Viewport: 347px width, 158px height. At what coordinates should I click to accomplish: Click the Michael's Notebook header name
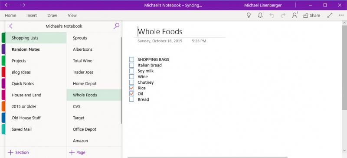(x=64, y=26)
